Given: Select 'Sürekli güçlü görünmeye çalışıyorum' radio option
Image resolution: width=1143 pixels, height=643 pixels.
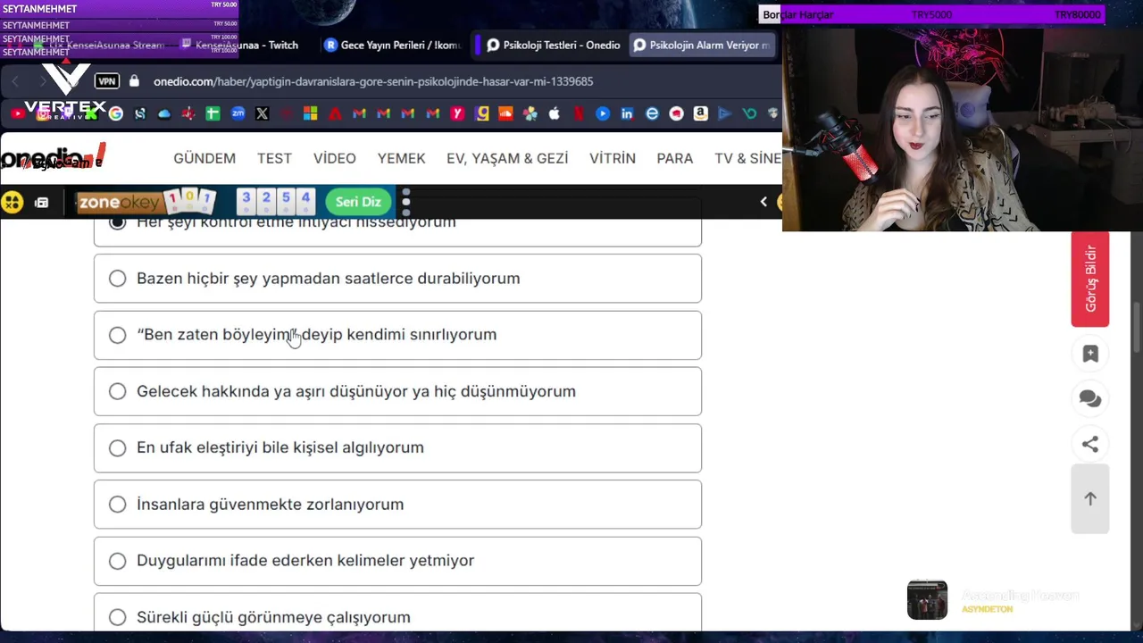Looking at the screenshot, I should click(117, 617).
